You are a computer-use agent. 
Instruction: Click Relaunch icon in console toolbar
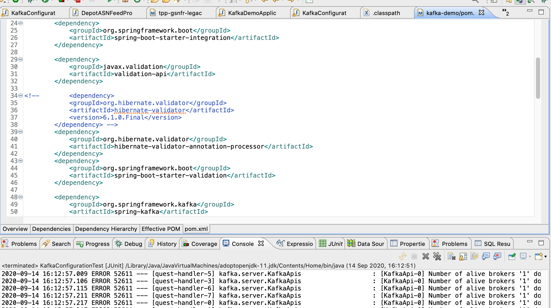point(403,256)
